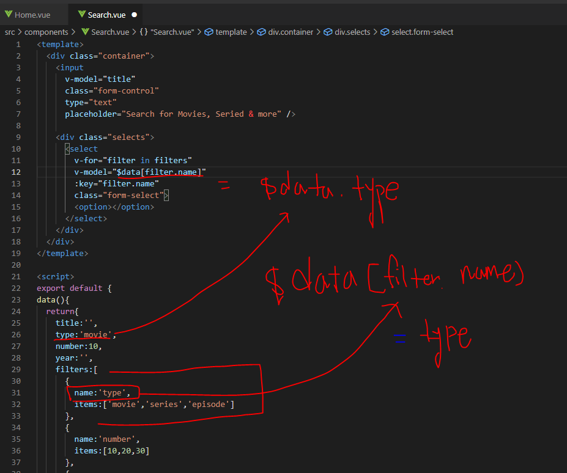Screen dimensions: 567x473
Task: Click the Vue icon on Home.vue tab
Action: [9, 15]
